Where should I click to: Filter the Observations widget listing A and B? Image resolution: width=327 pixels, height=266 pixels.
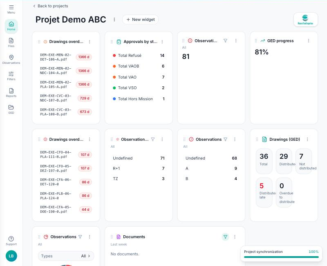[x=225, y=139]
